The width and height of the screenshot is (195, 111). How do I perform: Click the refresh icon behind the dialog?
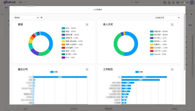(x=187, y=14)
